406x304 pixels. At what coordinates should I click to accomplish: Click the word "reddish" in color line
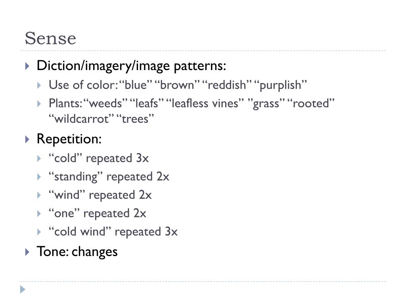[x=227, y=85]
